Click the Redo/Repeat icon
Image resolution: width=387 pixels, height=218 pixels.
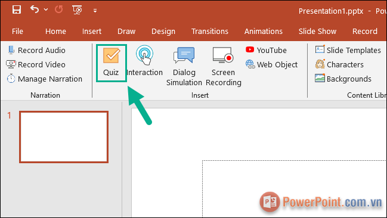point(59,10)
